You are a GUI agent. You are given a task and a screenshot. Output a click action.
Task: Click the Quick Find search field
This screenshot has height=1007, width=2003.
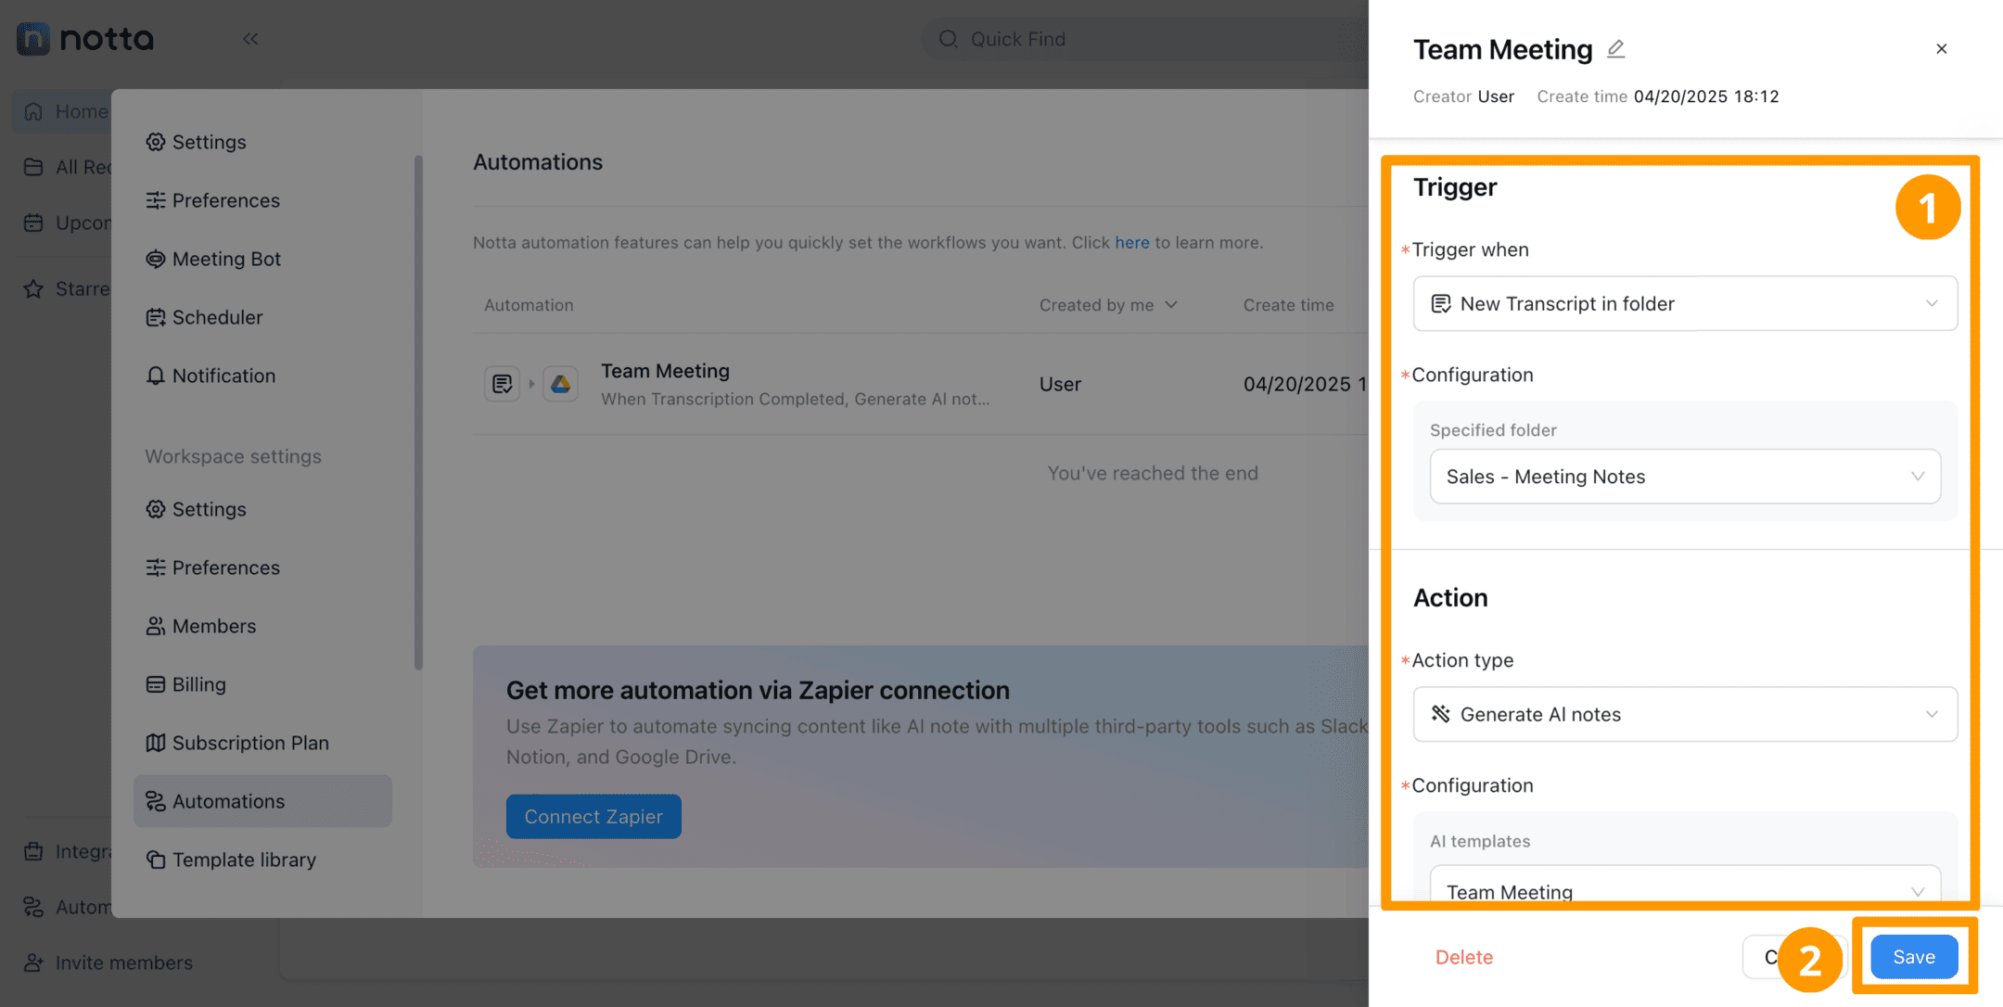tap(1144, 39)
